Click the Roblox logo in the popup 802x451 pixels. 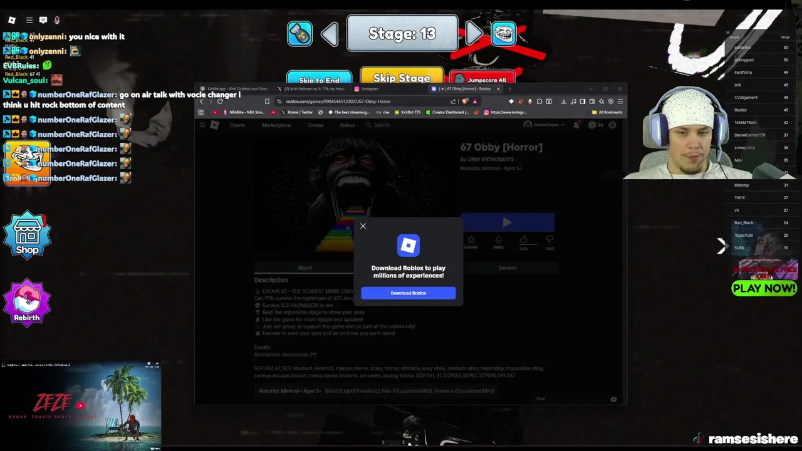coord(409,246)
